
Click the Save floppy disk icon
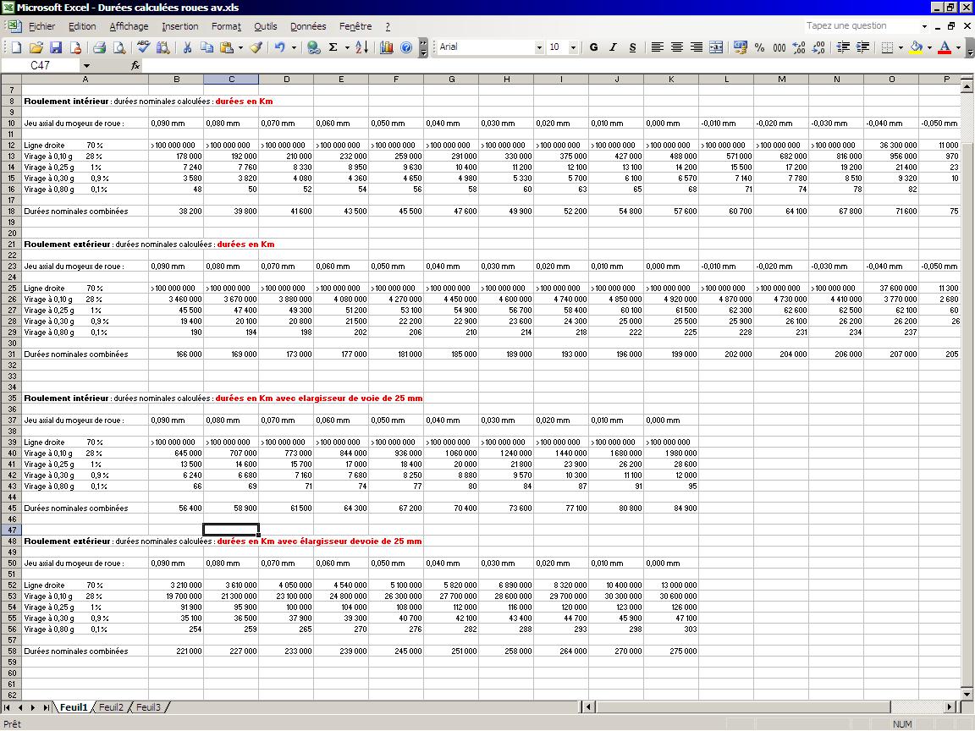tap(56, 47)
